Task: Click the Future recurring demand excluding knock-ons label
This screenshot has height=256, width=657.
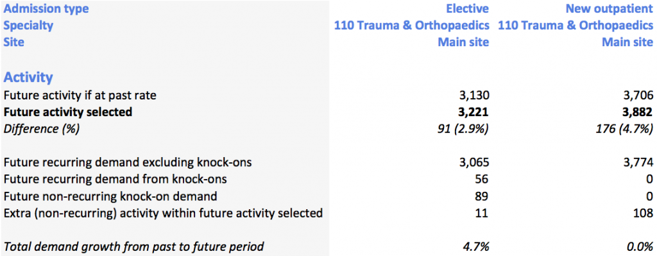Action: point(128,162)
